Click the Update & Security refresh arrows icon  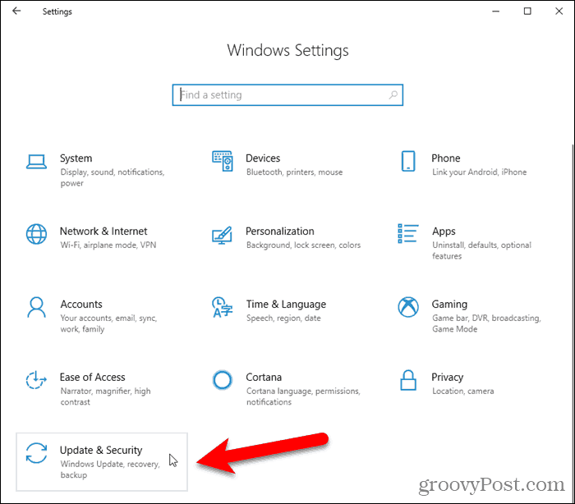pyautogui.click(x=36, y=453)
